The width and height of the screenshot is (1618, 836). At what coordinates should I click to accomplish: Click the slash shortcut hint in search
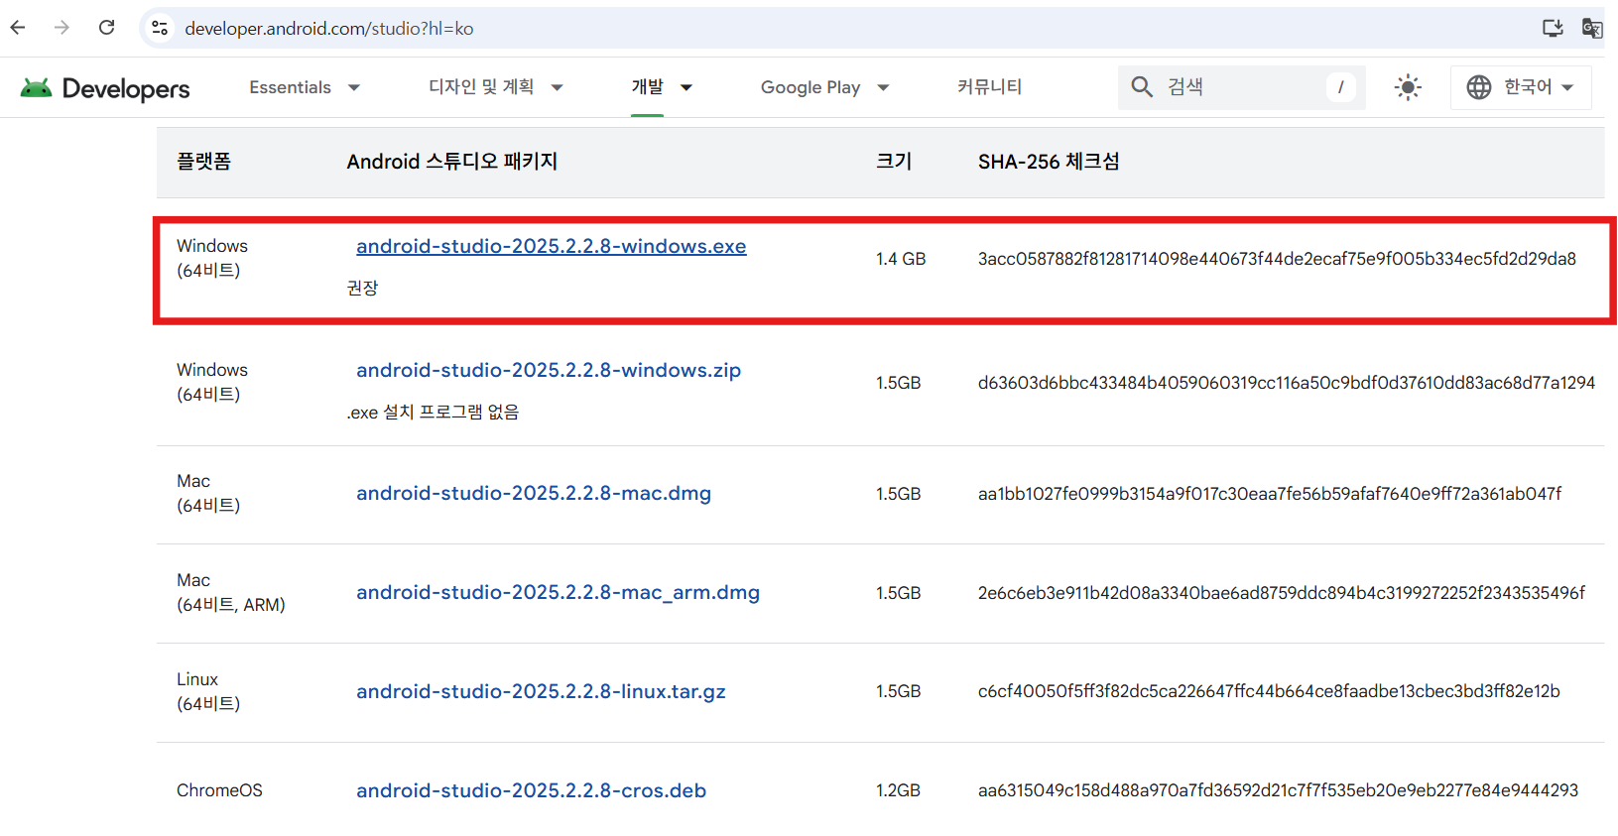tap(1340, 87)
